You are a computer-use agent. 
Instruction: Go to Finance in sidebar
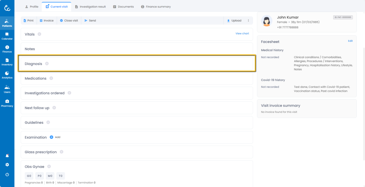7,49
